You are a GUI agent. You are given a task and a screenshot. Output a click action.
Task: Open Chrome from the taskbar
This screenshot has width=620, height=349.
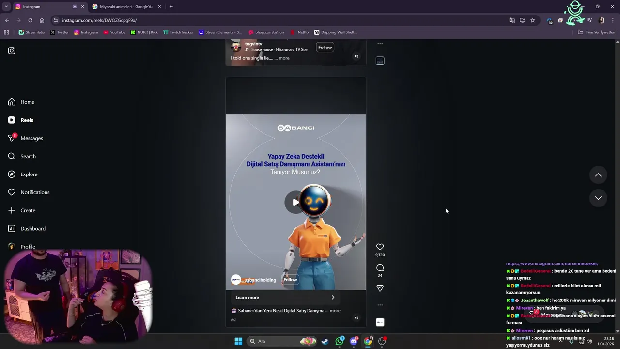pyautogui.click(x=368, y=341)
